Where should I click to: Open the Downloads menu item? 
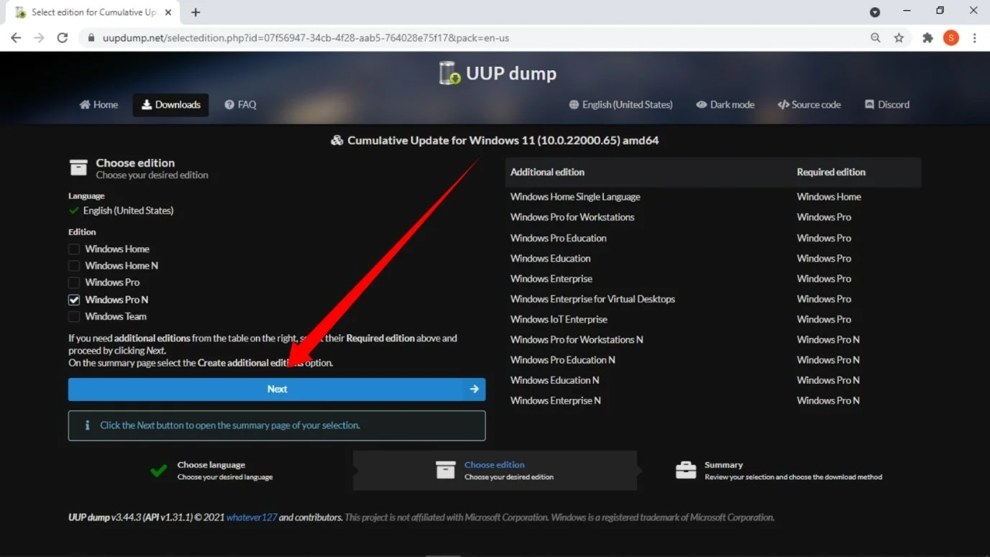pos(171,105)
